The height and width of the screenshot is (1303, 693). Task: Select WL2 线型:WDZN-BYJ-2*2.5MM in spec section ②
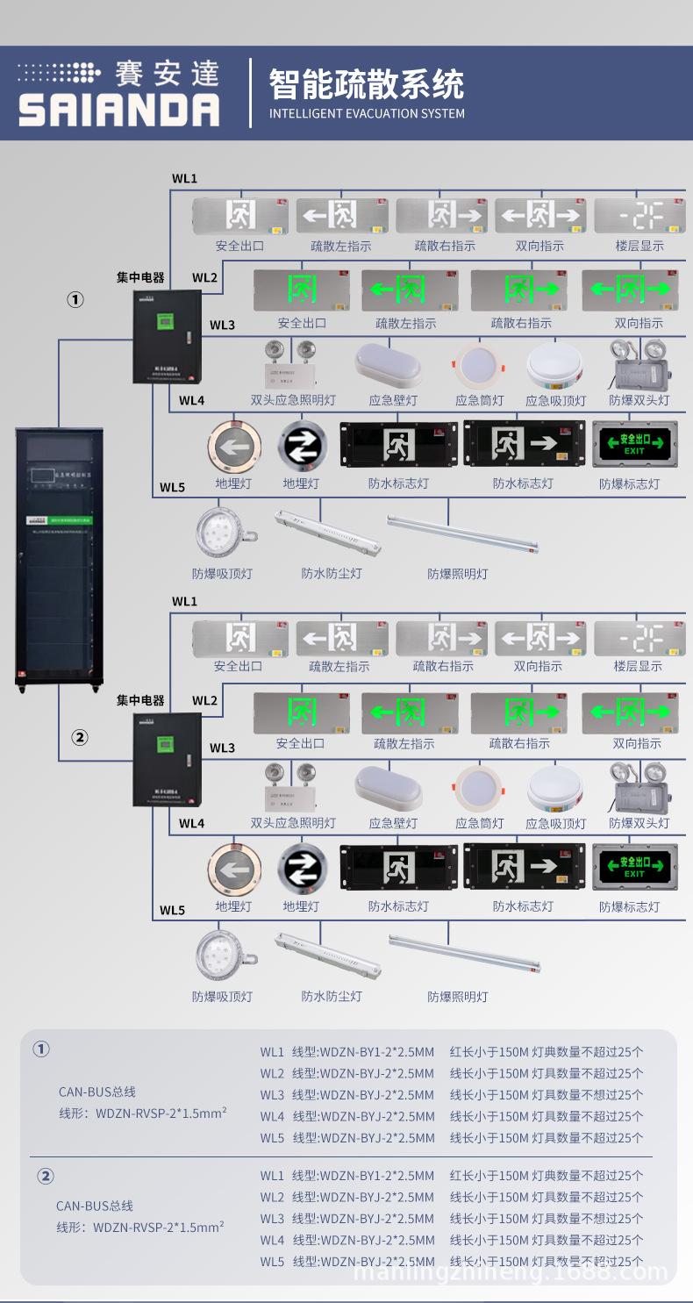coord(346,1197)
